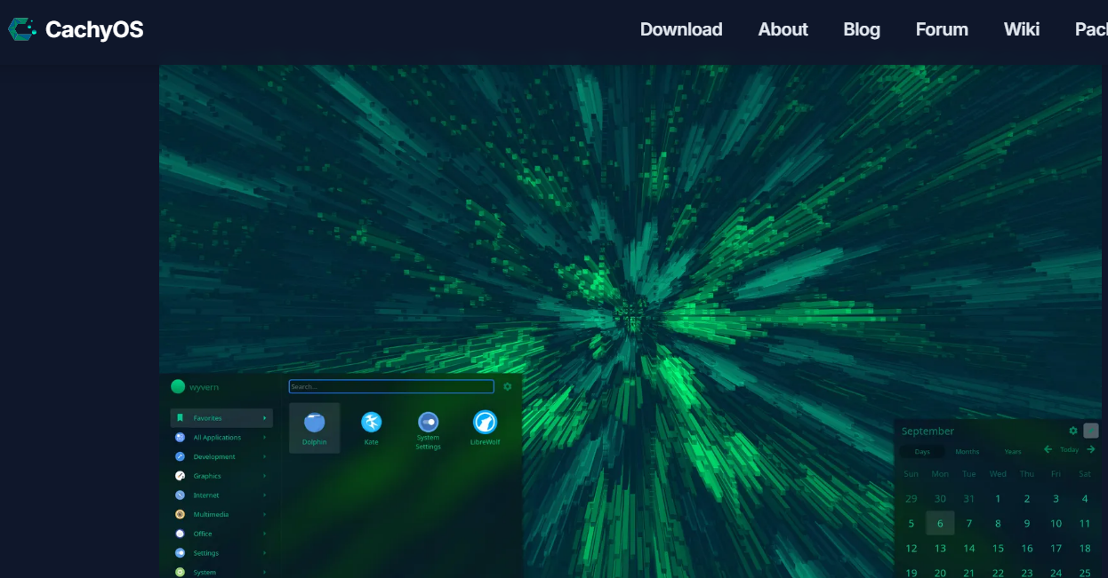Viewport: 1108px width, 578px height.
Task: Select September 1 in calendar
Action: [x=998, y=498]
